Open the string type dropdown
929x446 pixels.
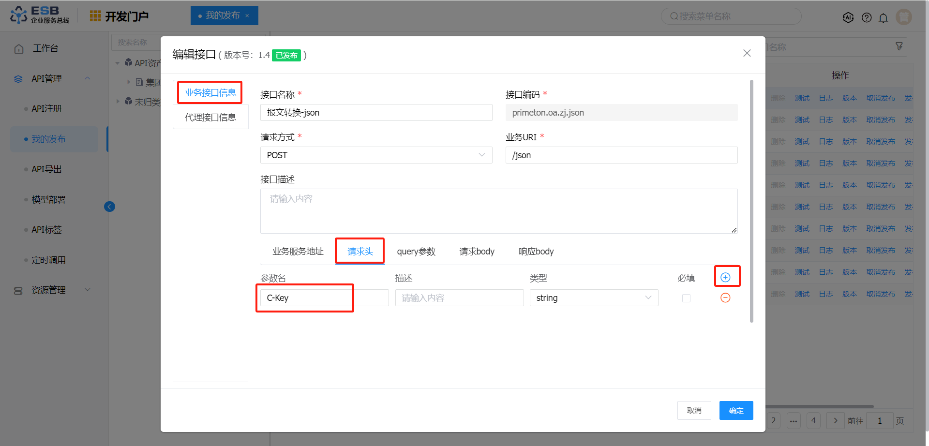pyautogui.click(x=594, y=298)
